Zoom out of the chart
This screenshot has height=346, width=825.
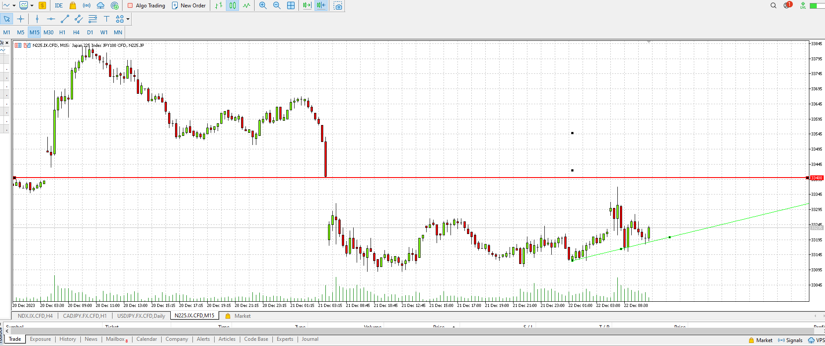tap(277, 6)
